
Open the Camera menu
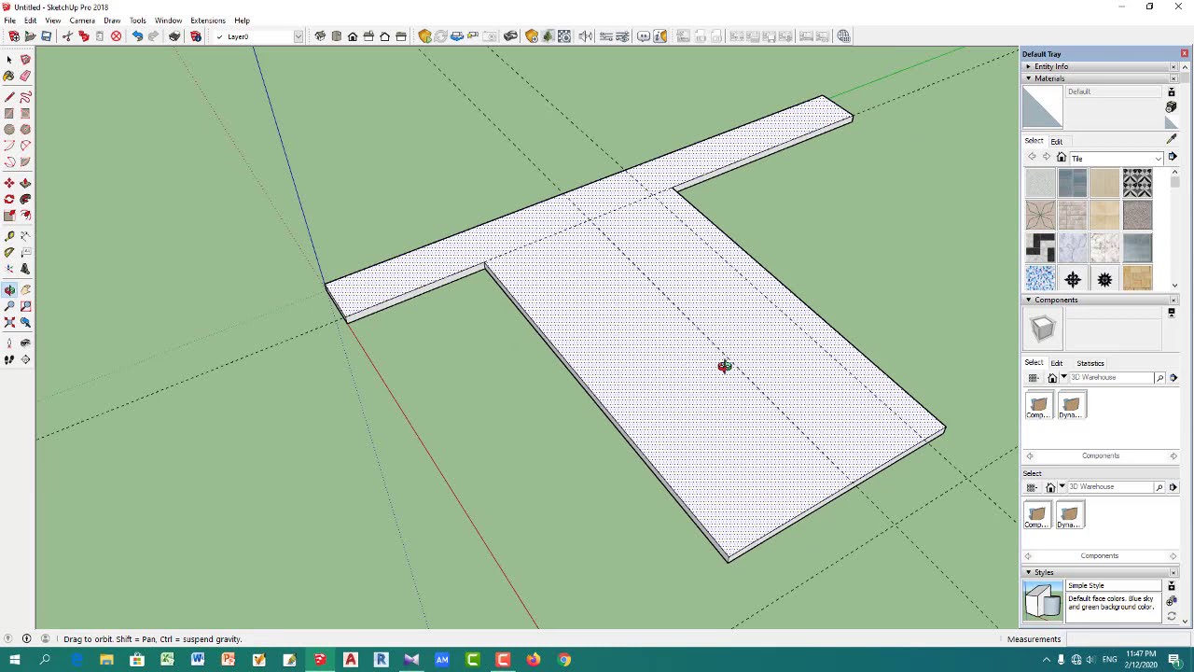point(81,21)
